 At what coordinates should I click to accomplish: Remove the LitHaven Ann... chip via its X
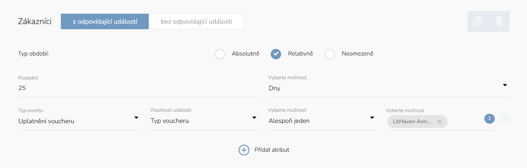pos(439,121)
